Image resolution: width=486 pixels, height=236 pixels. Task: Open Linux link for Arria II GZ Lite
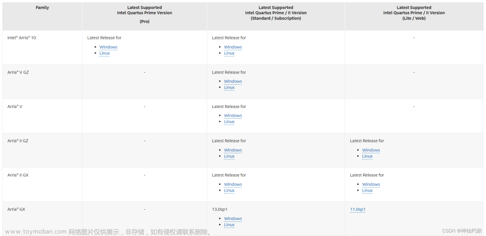pyautogui.click(x=367, y=156)
